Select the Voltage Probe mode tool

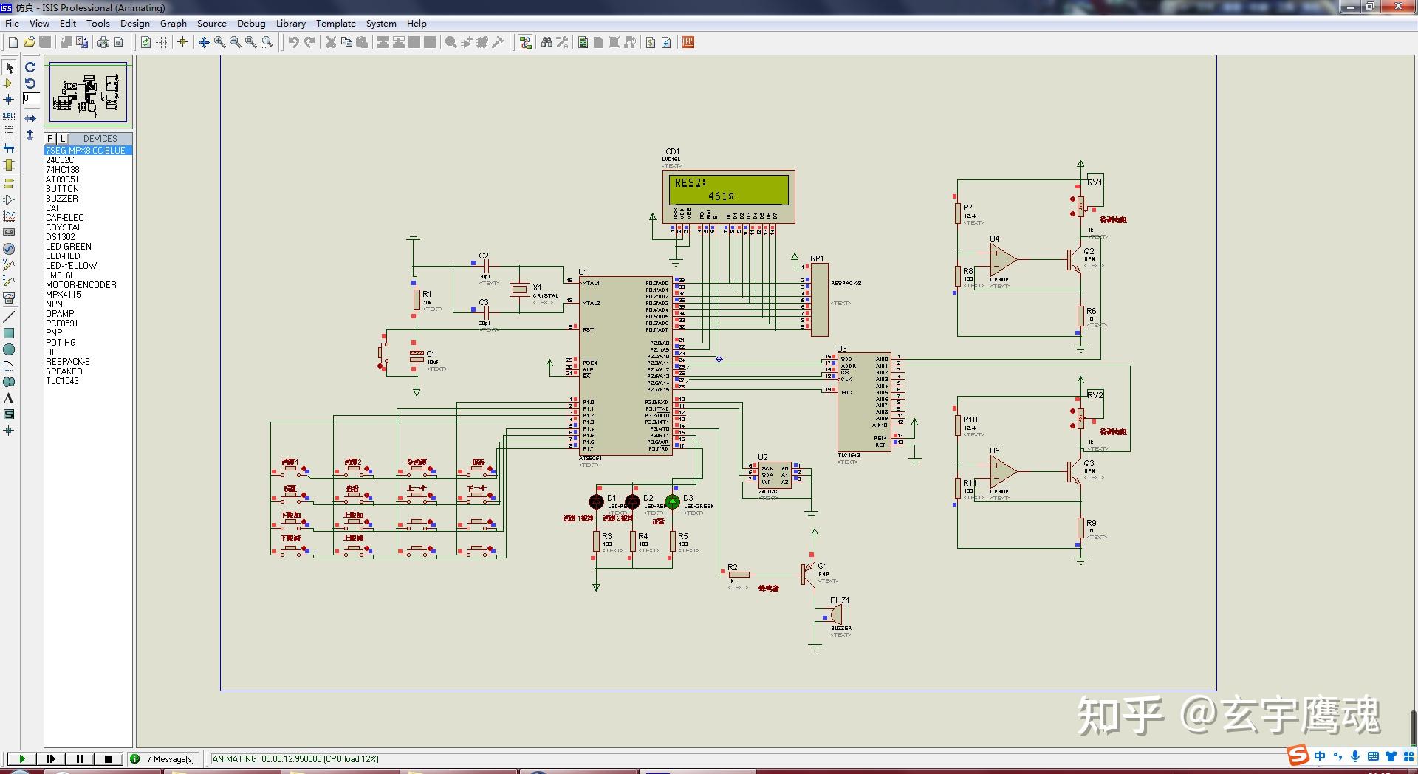[9, 264]
